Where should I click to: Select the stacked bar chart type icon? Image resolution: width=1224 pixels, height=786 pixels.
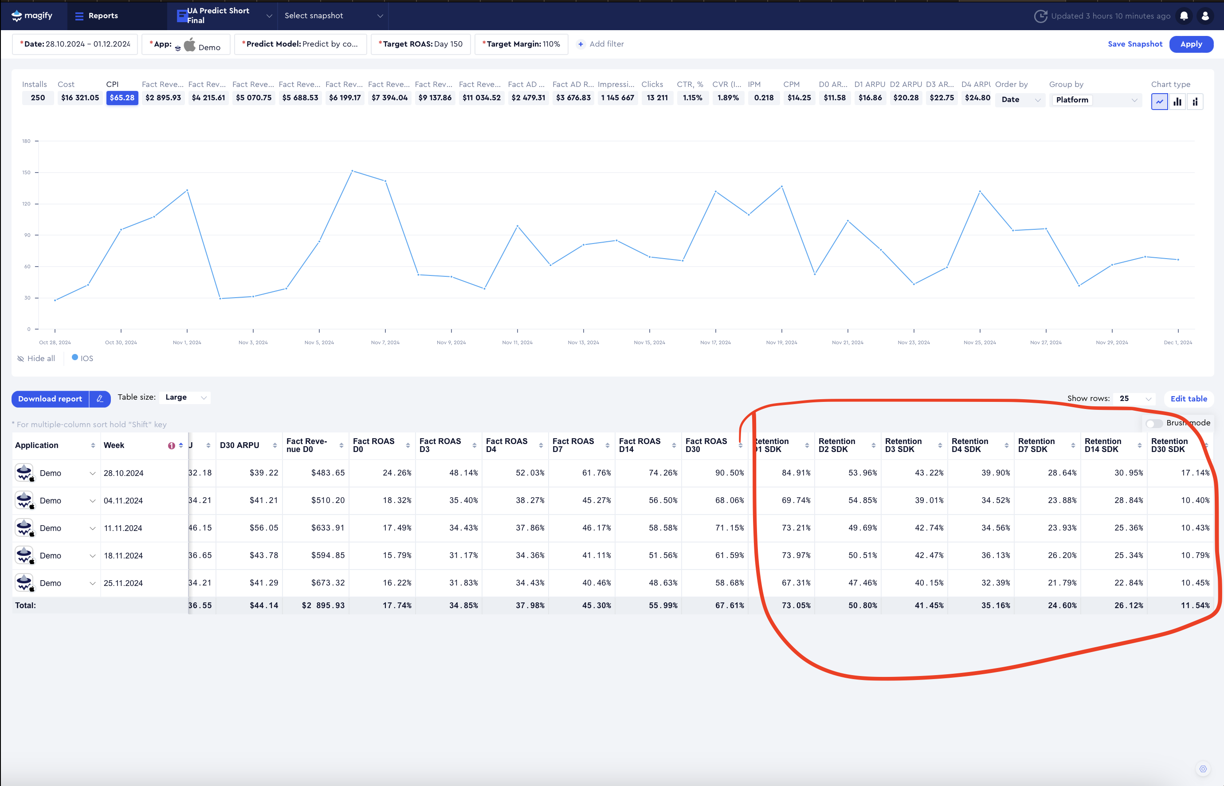pos(1195,102)
